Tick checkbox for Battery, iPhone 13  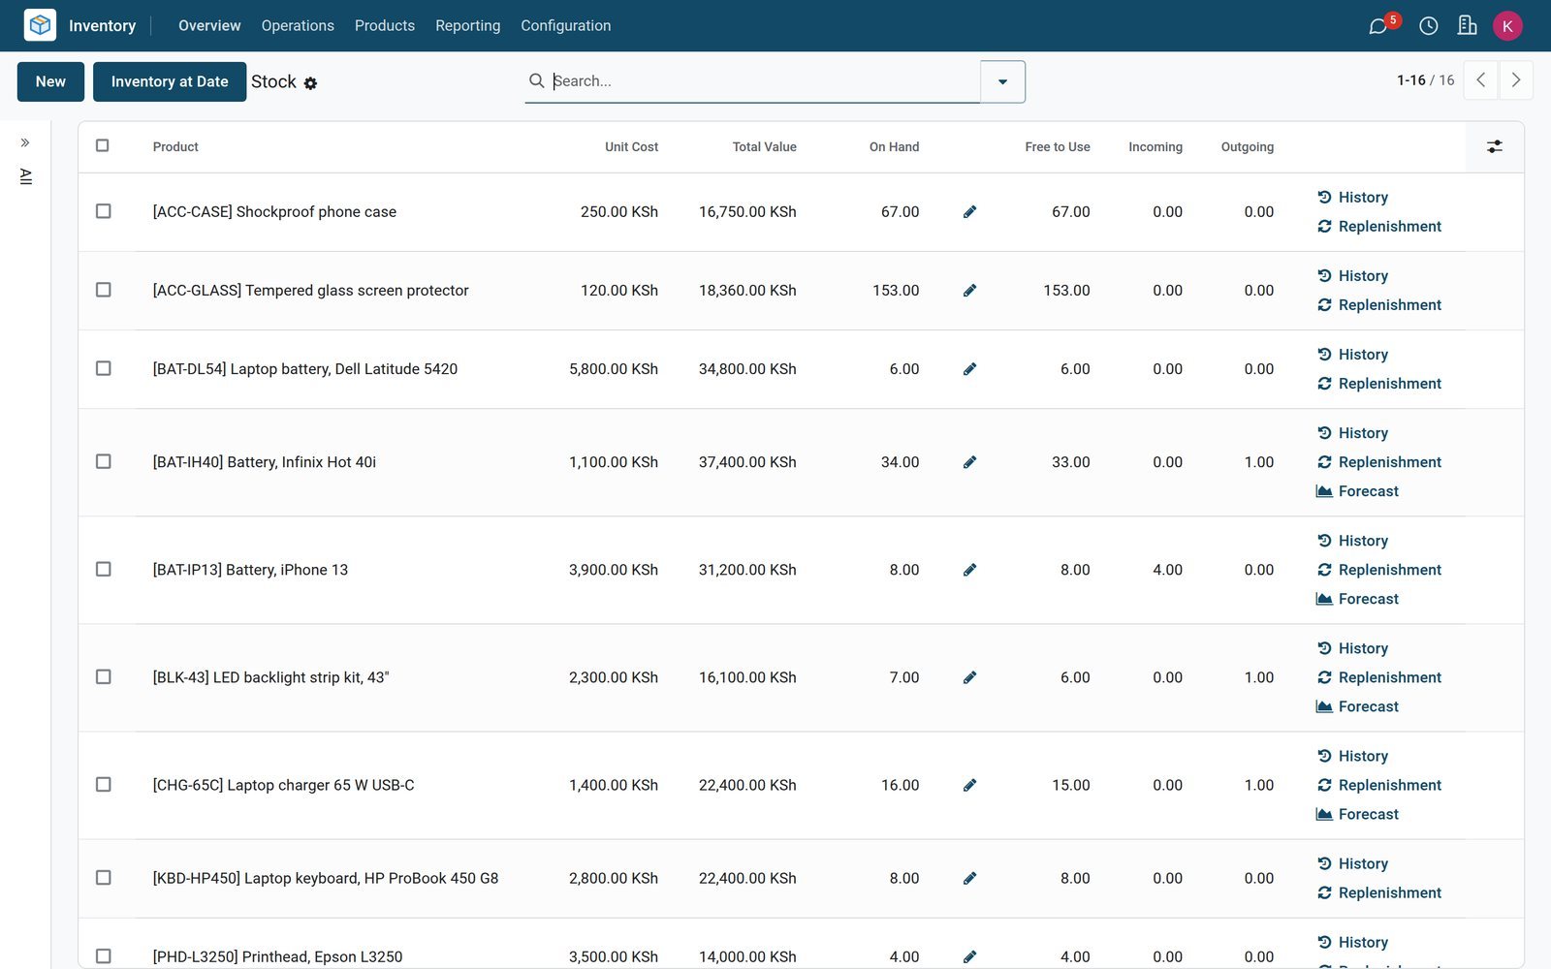[104, 569]
